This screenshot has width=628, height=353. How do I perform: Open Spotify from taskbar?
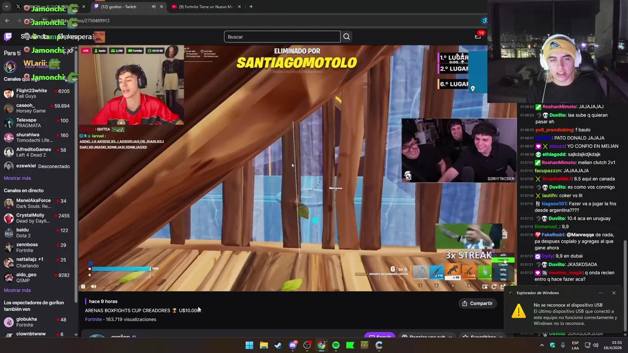[336, 345]
